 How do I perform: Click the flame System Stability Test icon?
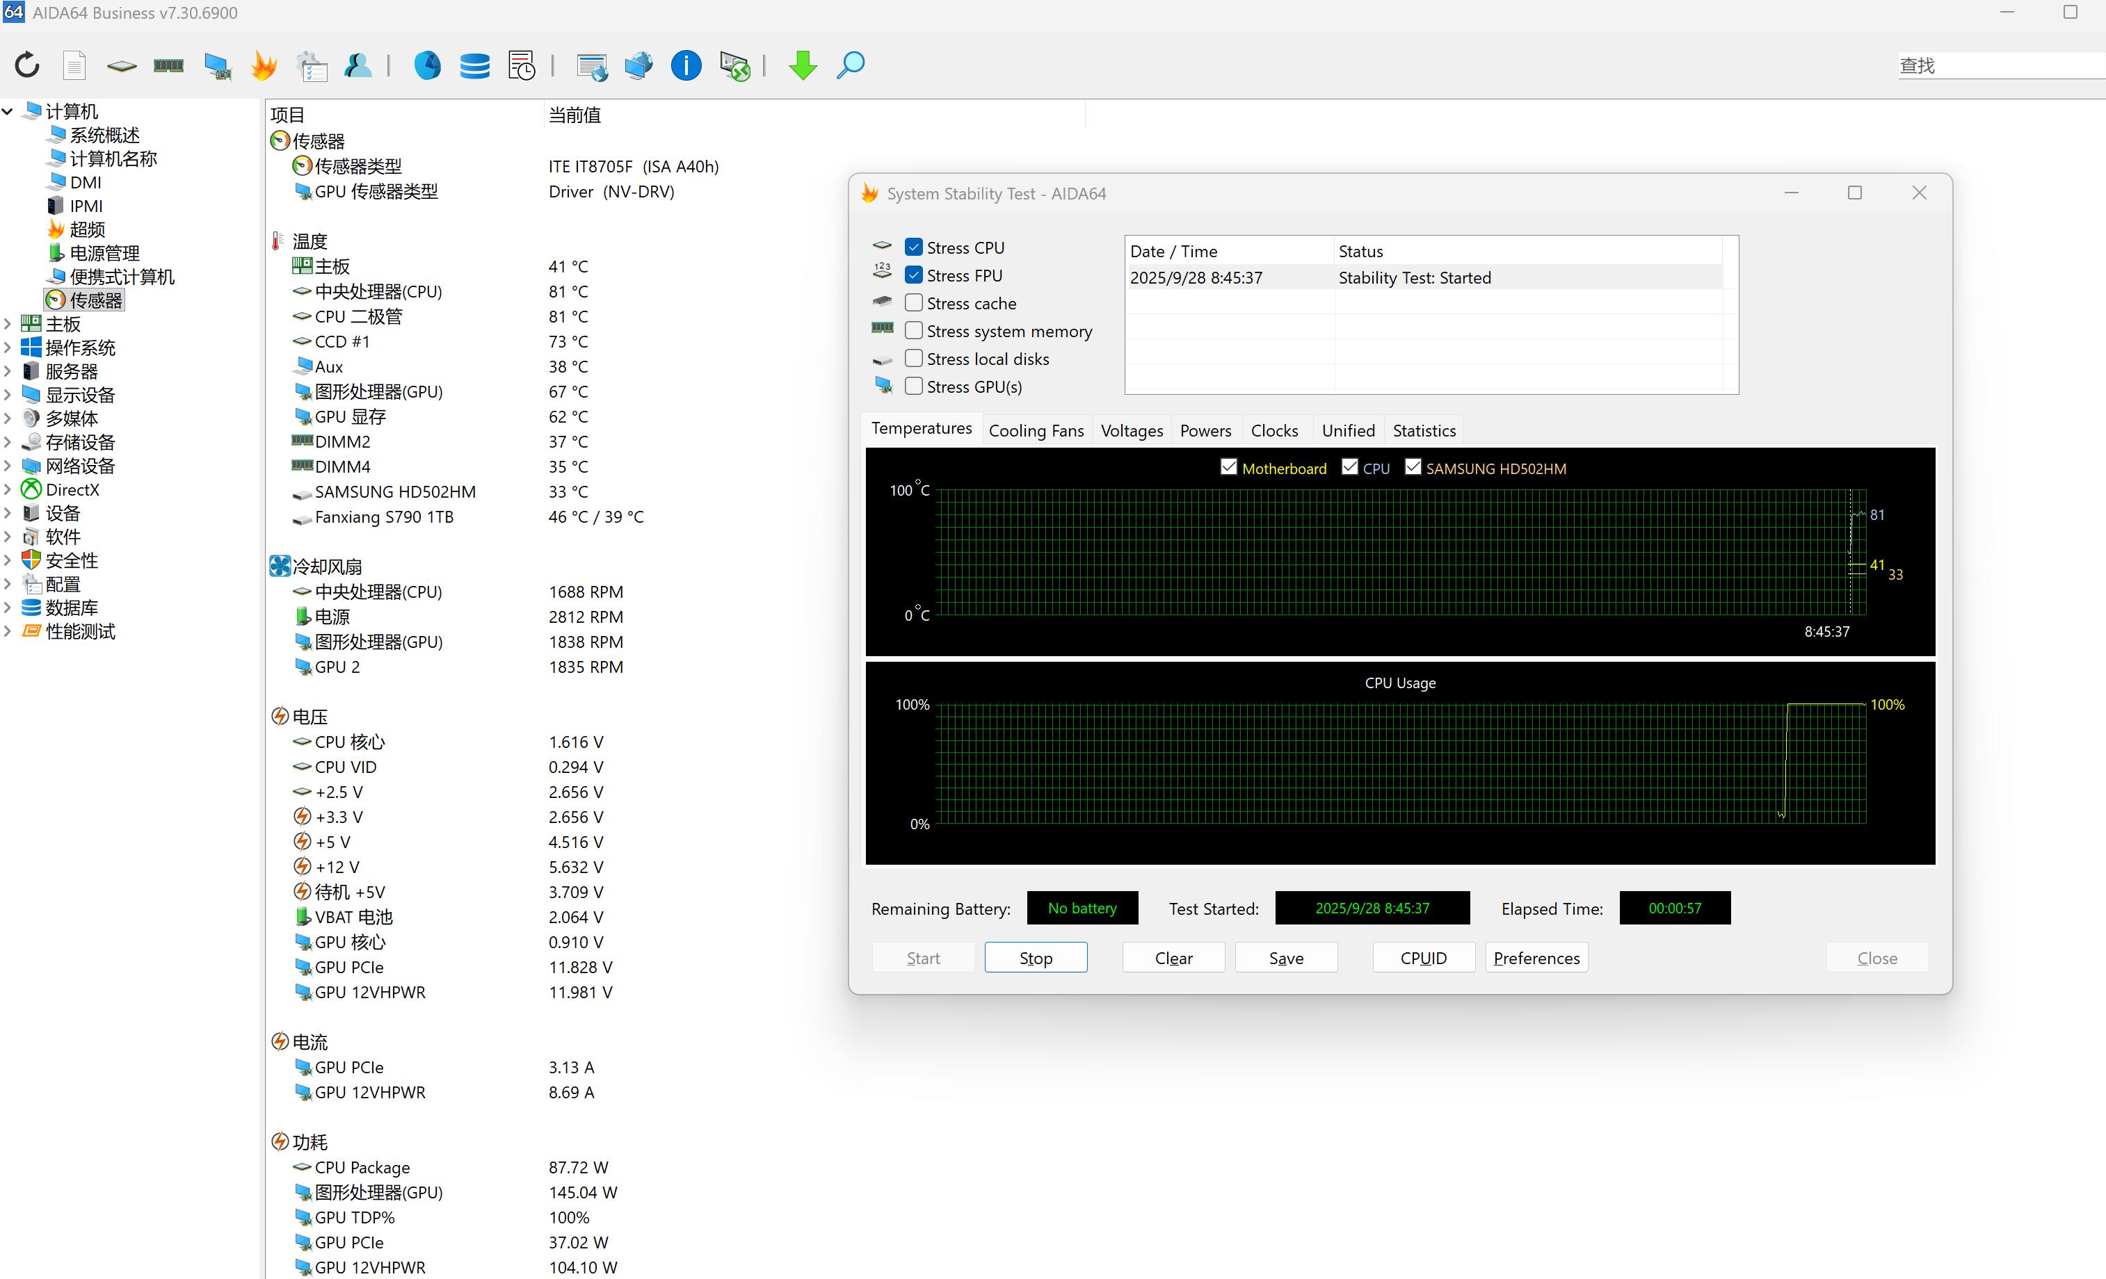pyautogui.click(x=264, y=65)
